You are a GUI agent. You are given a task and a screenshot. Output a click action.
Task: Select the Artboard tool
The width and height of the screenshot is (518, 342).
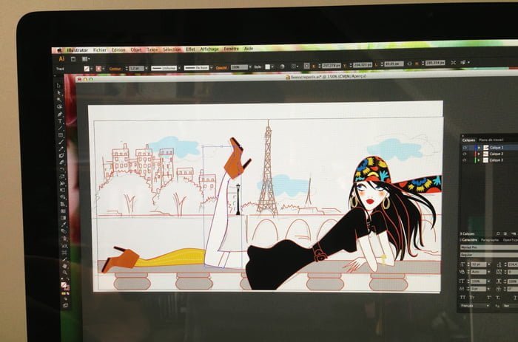tap(64, 252)
